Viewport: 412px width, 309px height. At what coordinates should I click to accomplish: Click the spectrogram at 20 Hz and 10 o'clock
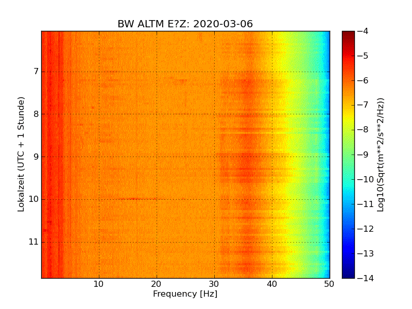click(x=157, y=199)
